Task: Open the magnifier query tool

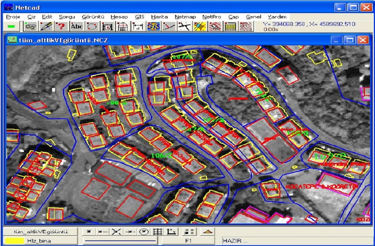Action: 30,27
